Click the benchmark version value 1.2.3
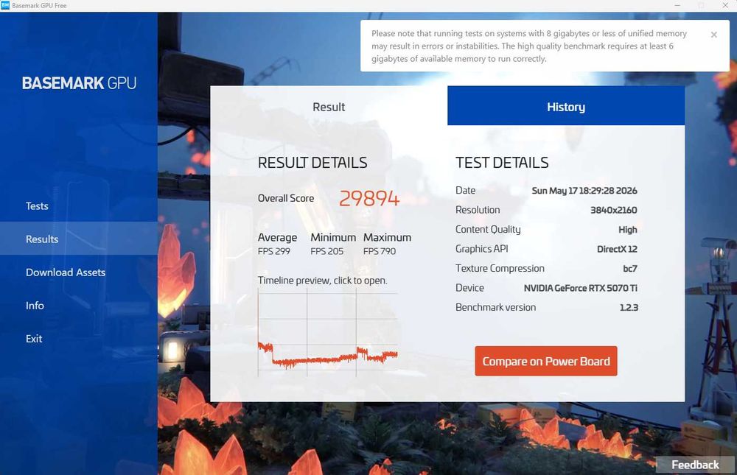Viewport: 737px width, 475px height. tap(629, 307)
